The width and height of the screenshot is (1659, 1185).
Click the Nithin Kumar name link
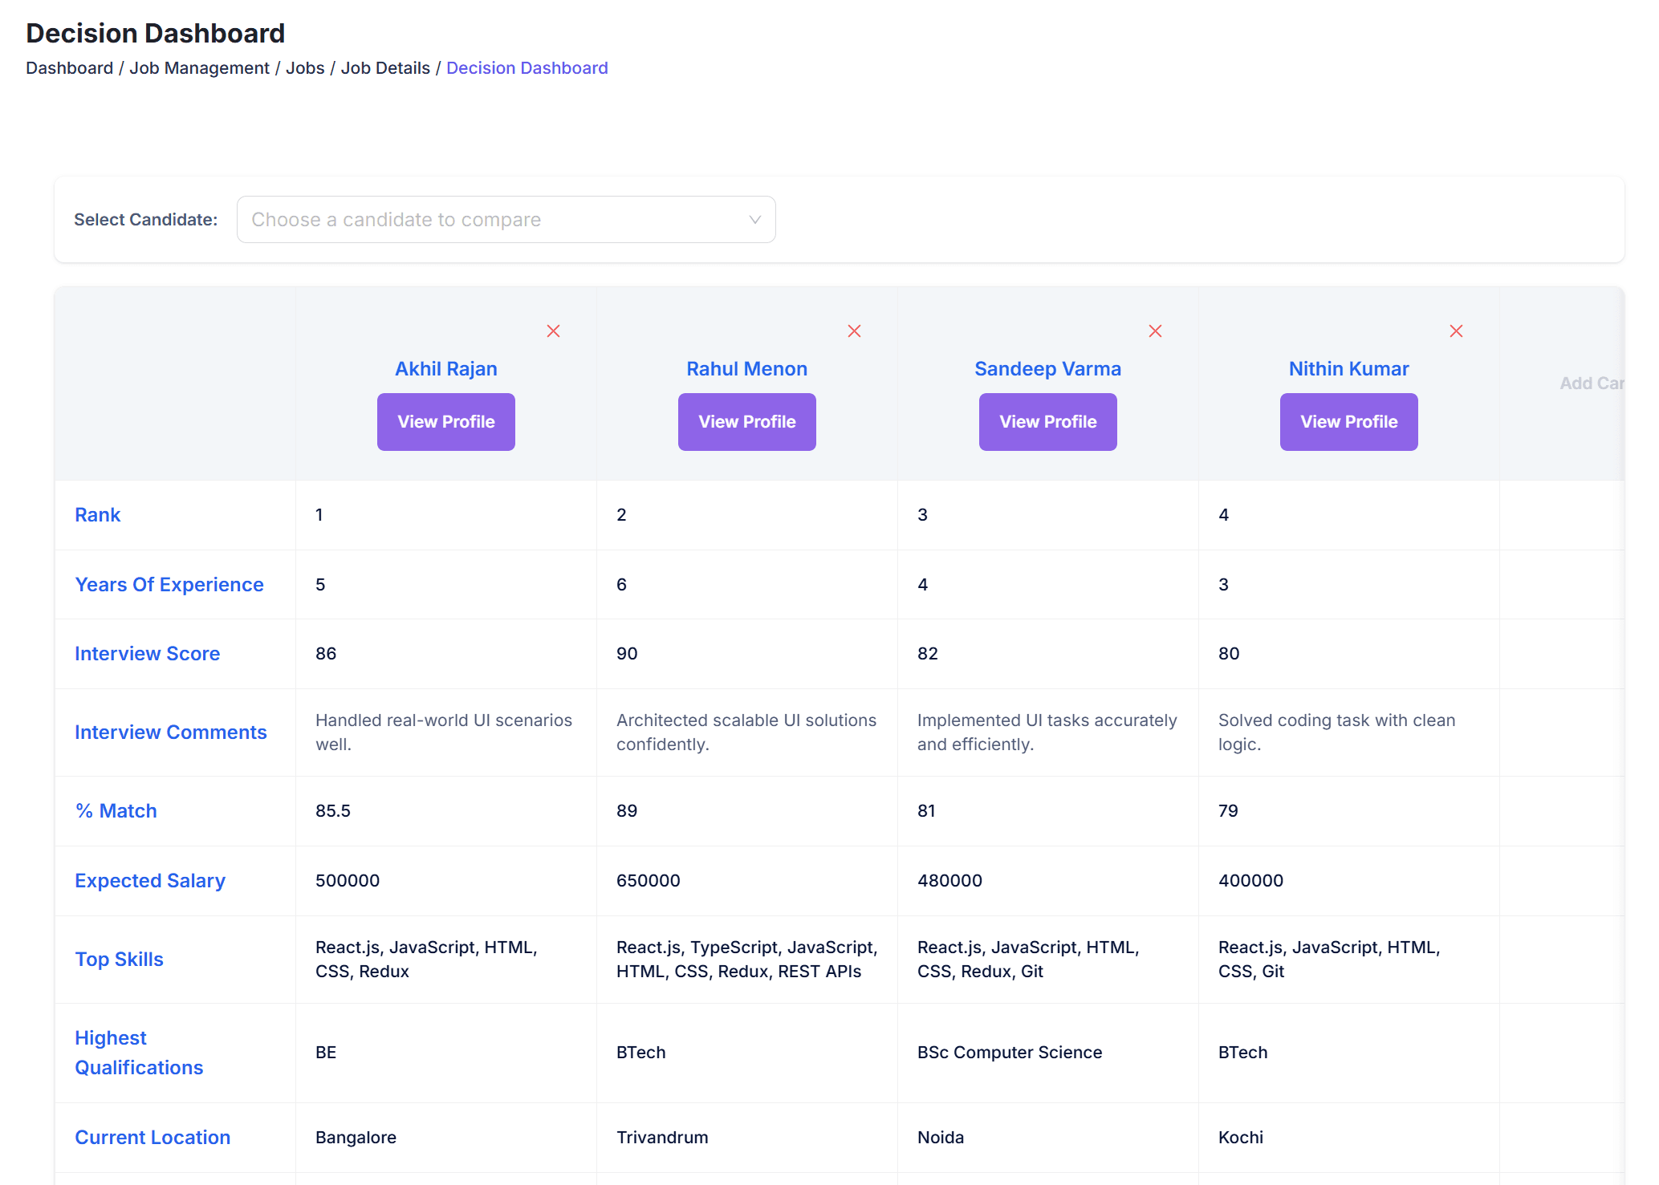click(1348, 369)
